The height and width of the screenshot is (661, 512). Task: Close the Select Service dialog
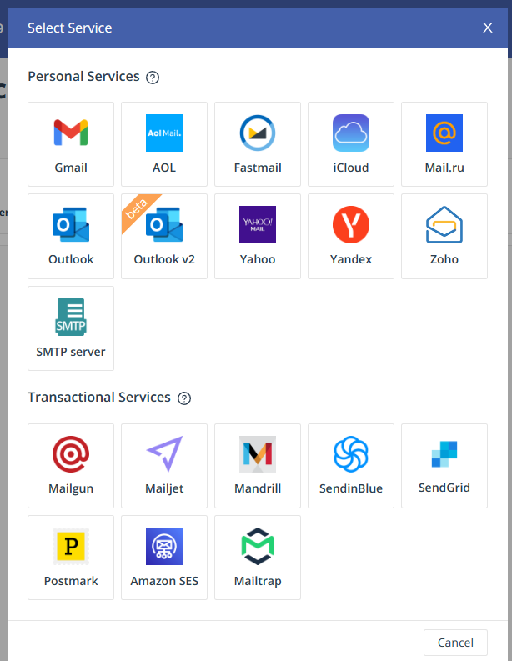tap(488, 28)
